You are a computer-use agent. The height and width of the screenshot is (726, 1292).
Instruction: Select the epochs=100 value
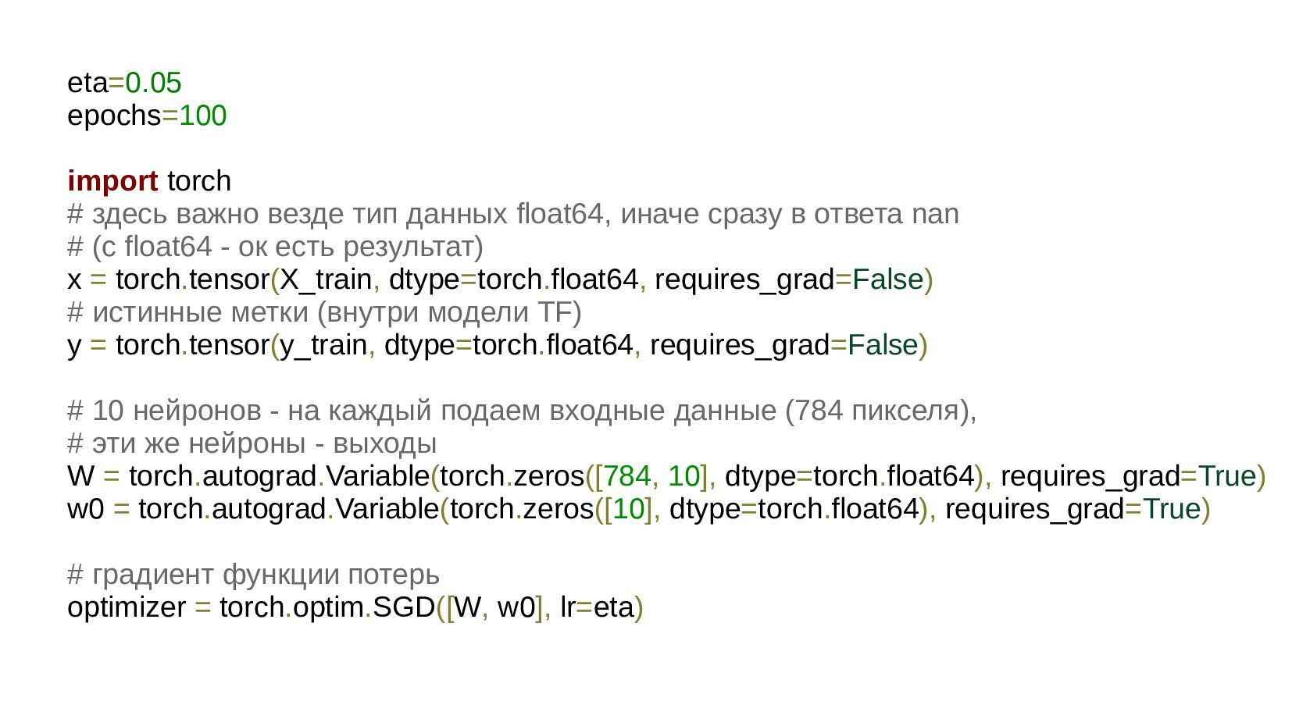click(x=203, y=116)
